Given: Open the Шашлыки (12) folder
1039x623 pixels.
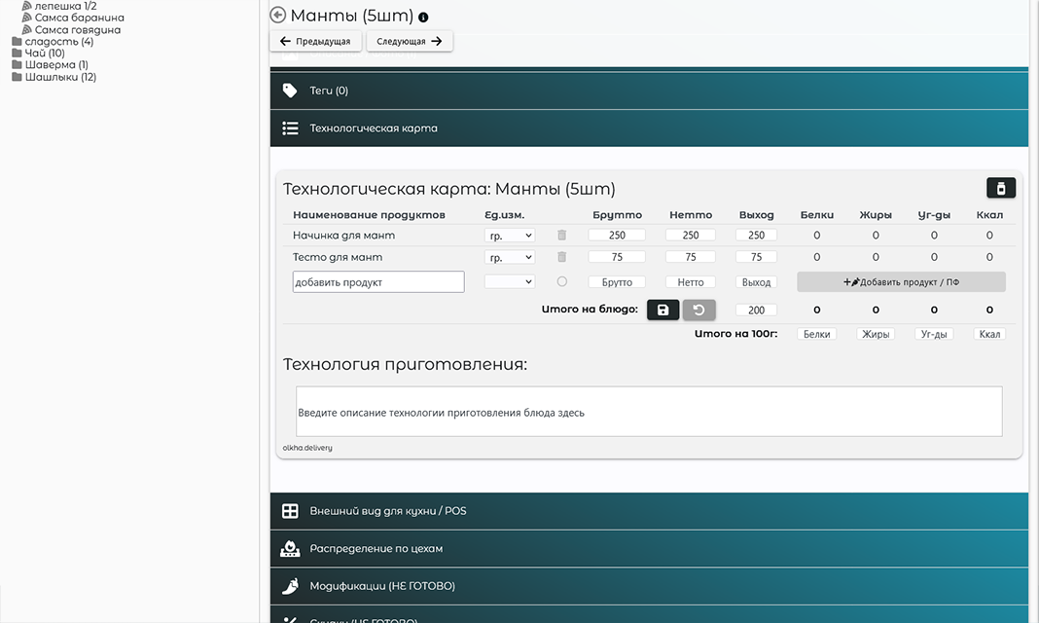Looking at the screenshot, I should tap(60, 77).
